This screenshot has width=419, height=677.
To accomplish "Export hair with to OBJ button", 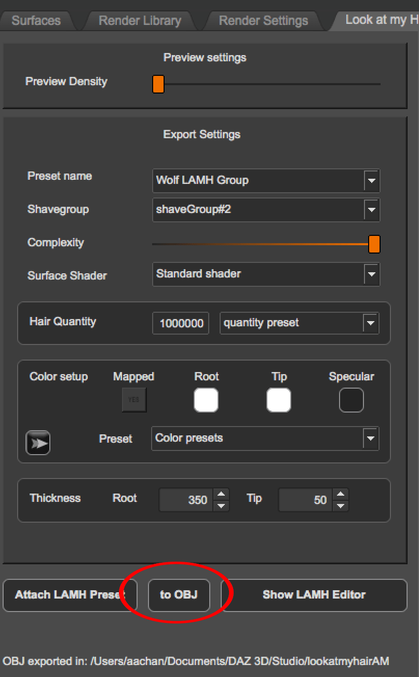I will tap(179, 595).
